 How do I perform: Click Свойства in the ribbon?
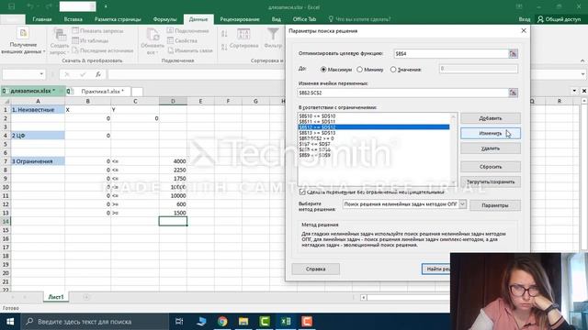pos(182,40)
